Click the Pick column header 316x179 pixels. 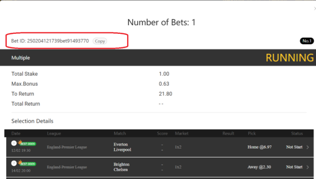click(252, 134)
